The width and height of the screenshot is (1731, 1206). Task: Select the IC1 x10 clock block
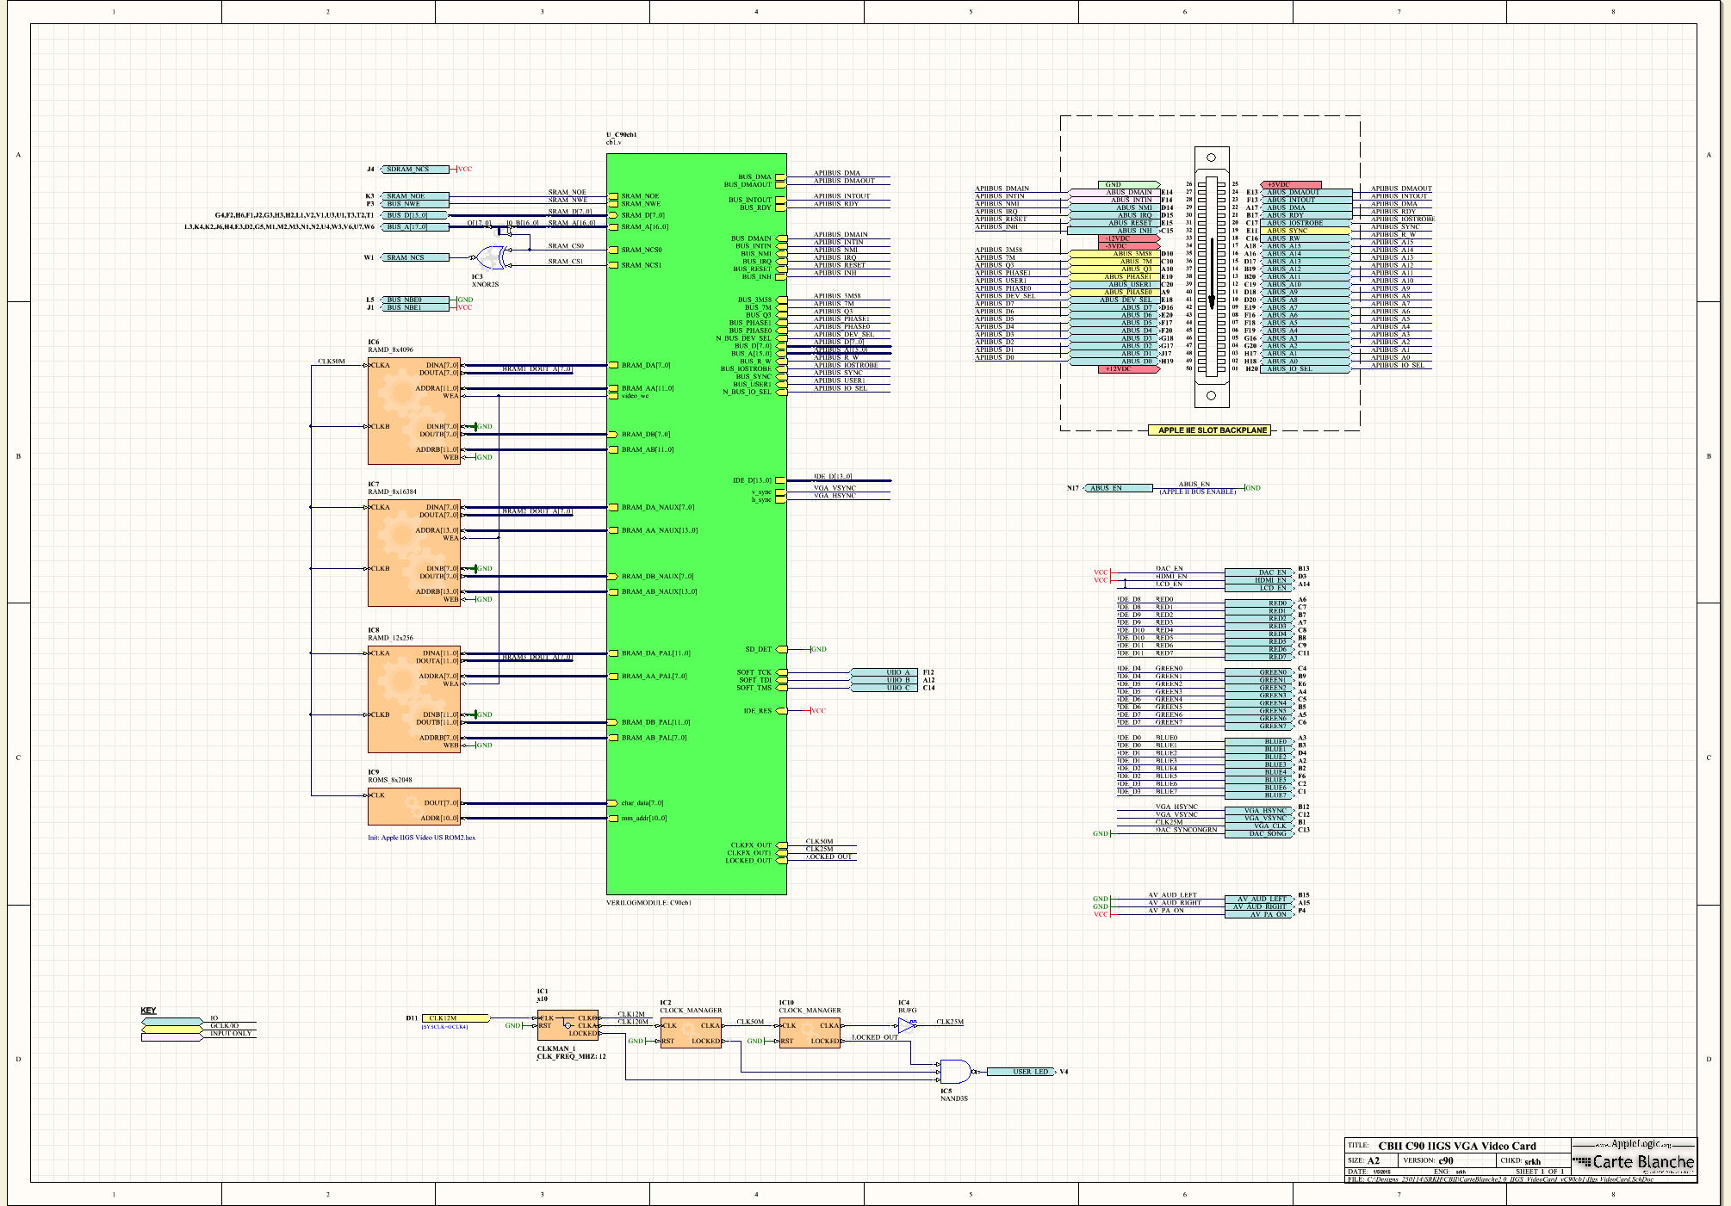point(568,1025)
